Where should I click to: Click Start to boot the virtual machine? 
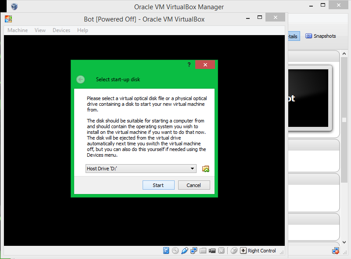pyautogui.click(x=158, y=185)
